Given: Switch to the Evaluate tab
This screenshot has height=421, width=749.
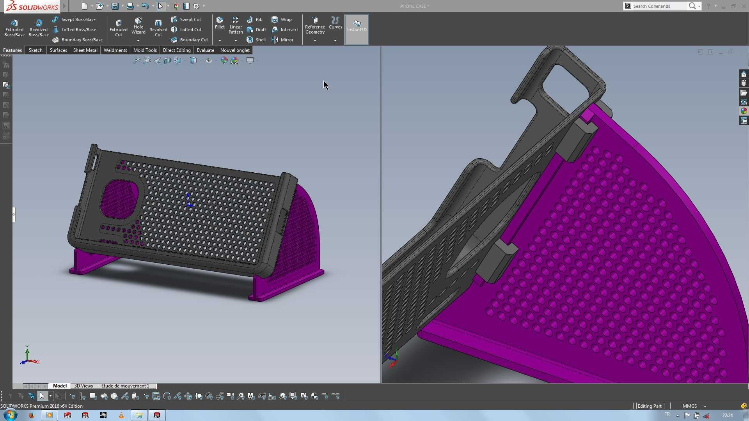Looking at the screenshot, I should click(206, 50).
